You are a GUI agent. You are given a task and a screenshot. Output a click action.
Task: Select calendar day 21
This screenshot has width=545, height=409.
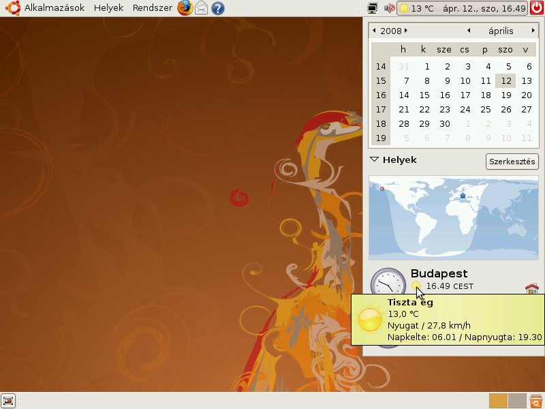[403, 109]
